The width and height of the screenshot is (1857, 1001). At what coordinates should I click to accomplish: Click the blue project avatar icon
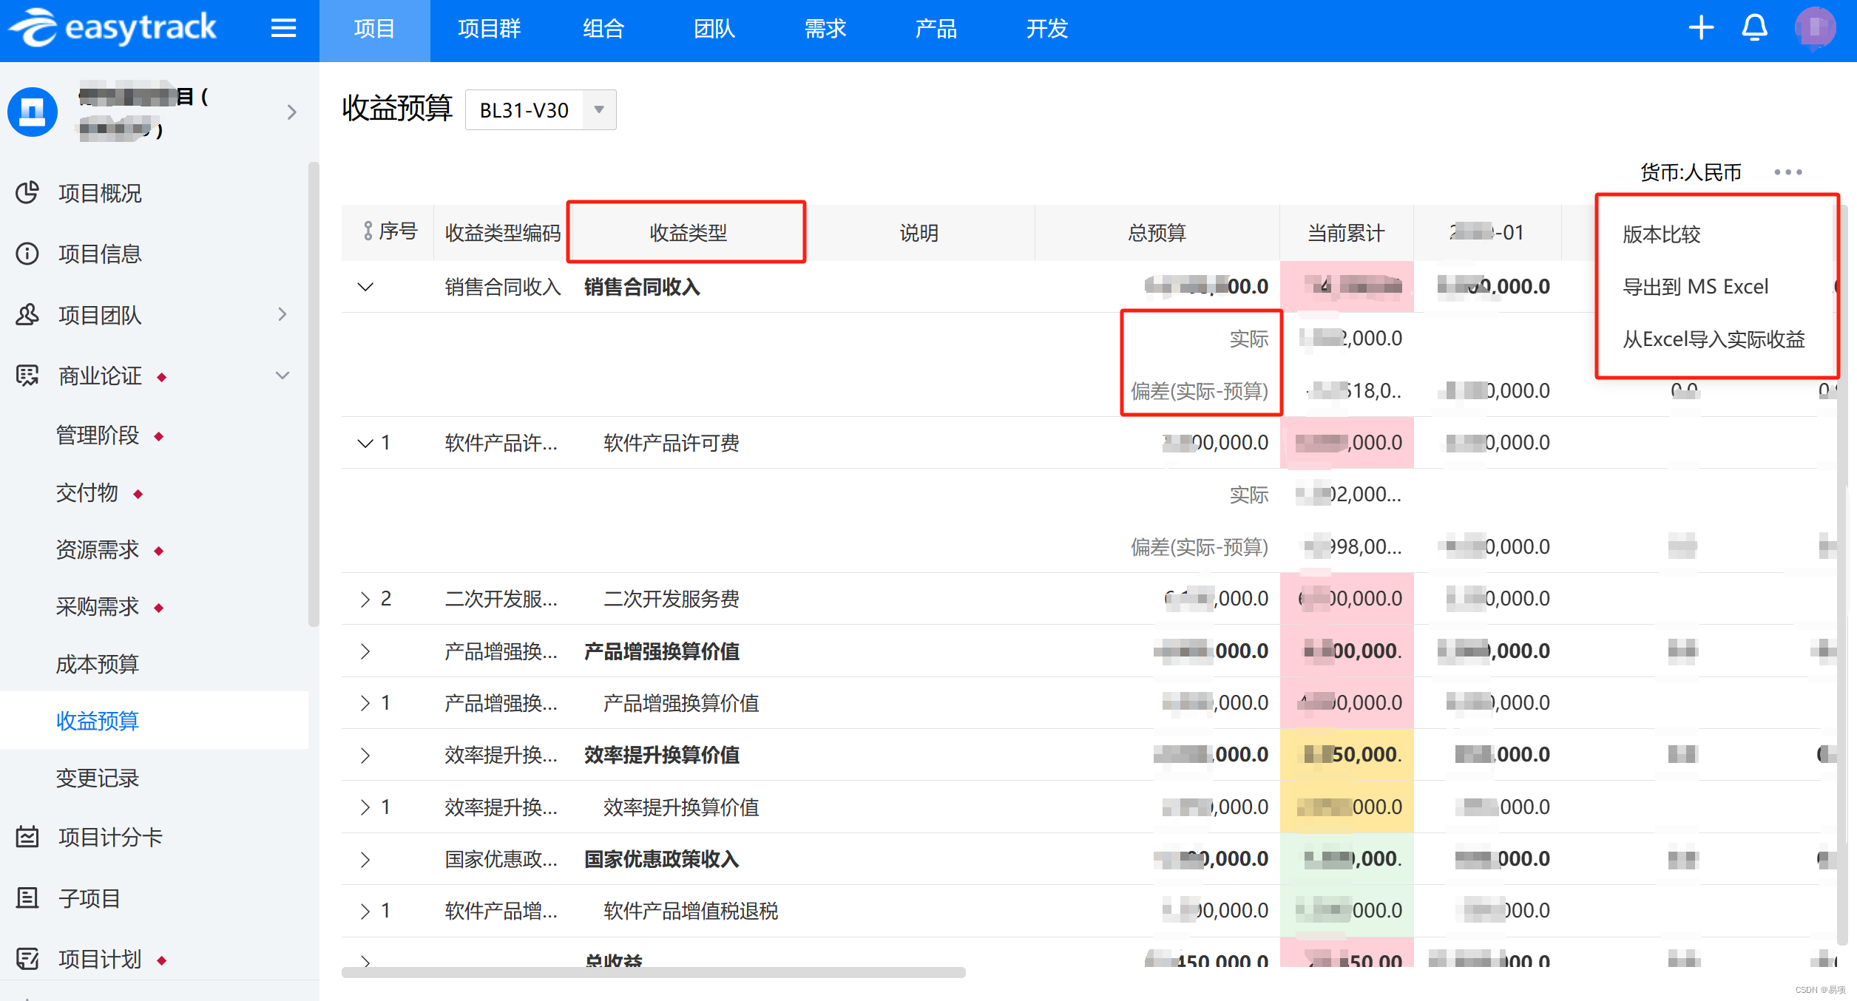[33, 112]
